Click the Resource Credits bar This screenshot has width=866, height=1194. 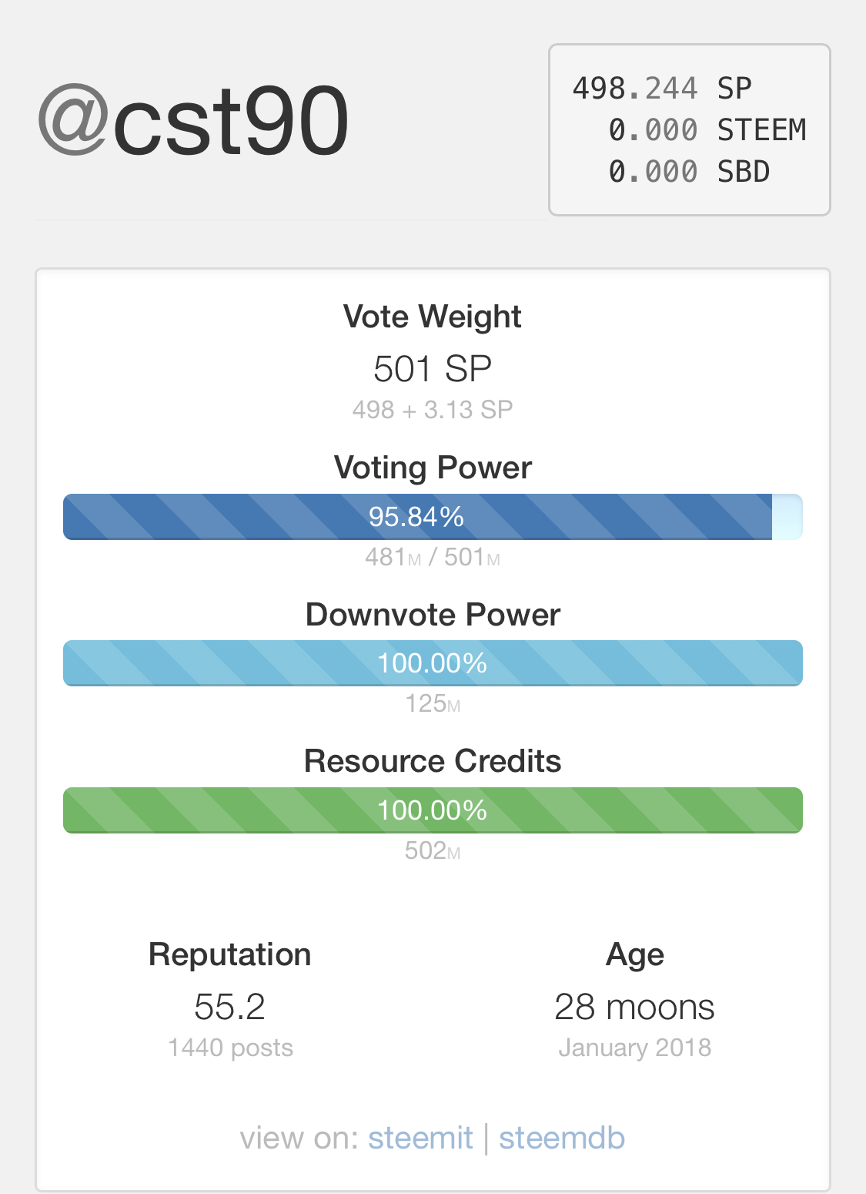tap(433, 810)
